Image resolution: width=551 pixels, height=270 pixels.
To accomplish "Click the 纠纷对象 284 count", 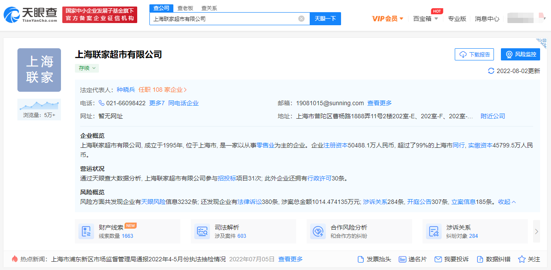I will [462, 236].
